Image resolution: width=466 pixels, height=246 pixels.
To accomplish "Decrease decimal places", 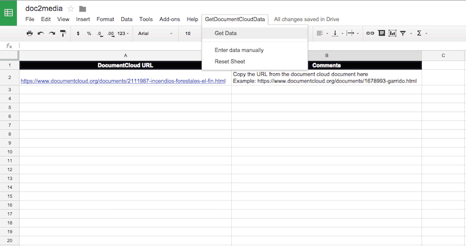I will tap(100, 34).
